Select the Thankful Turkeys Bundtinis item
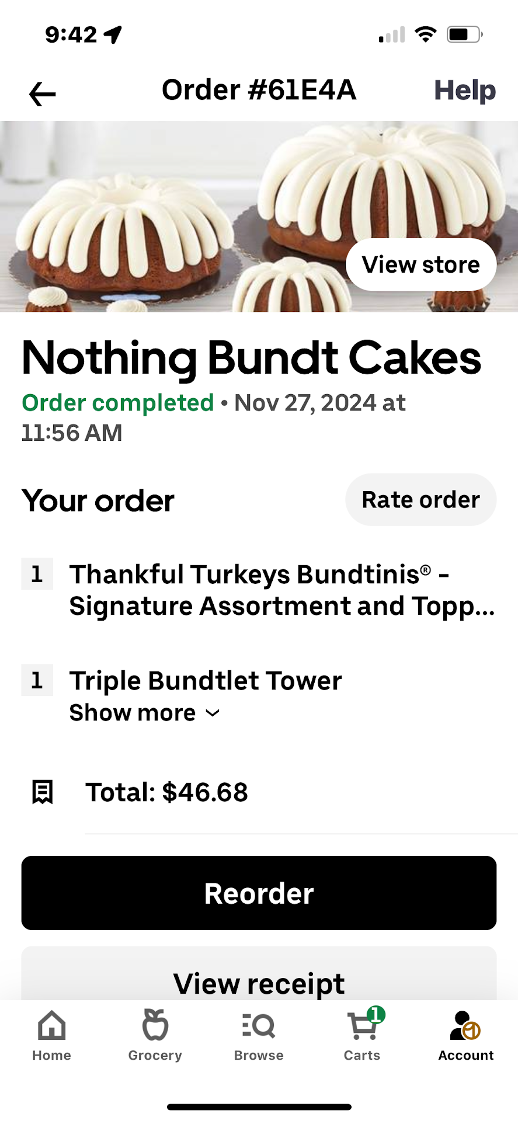Screen dimensions: 518x1121 click(x=281, y=590)
